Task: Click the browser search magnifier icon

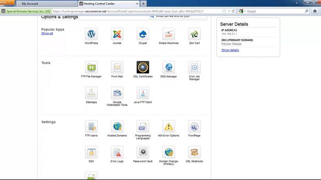Action: (306, 11)
